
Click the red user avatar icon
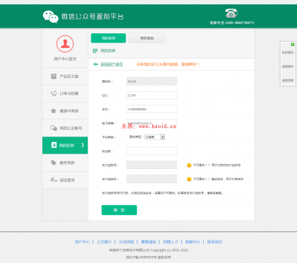[65, 44]
